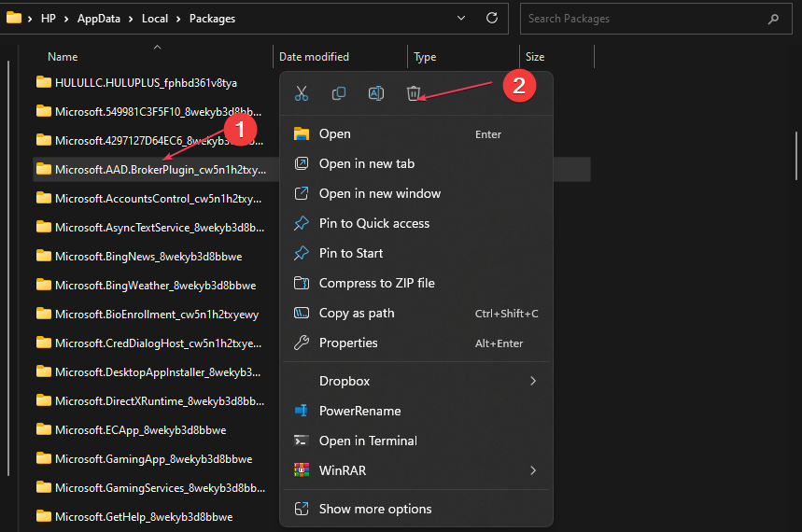Click chevron after HP in breadcrumb
The height and width of the screenshot is (532, 802).
66,19
